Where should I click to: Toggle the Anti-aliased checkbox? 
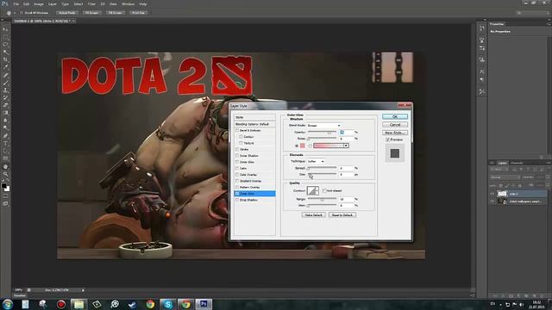click(324, 191)
